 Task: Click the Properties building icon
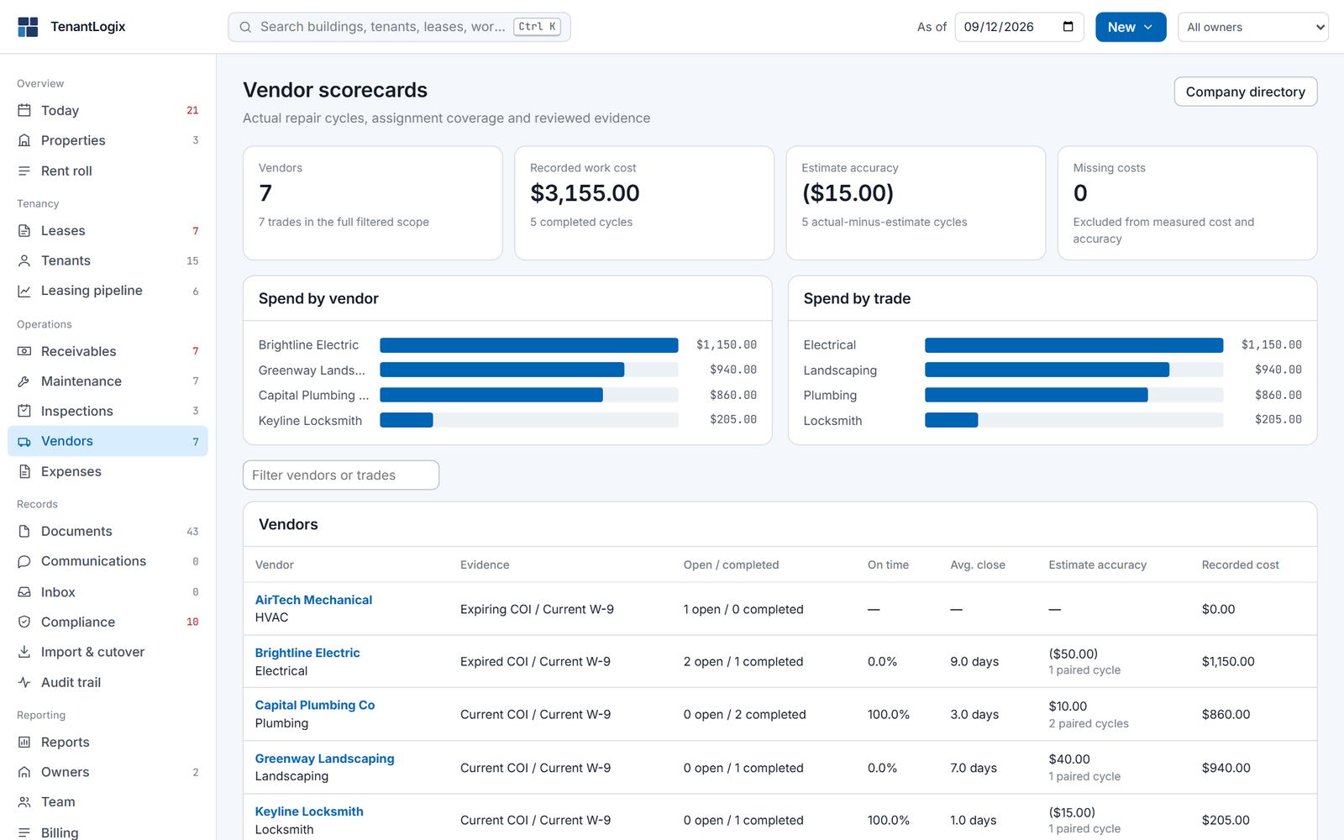[x=24, y=140]
